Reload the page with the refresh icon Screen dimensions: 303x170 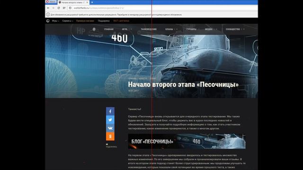pyautogui.click(x=59, y=8)
